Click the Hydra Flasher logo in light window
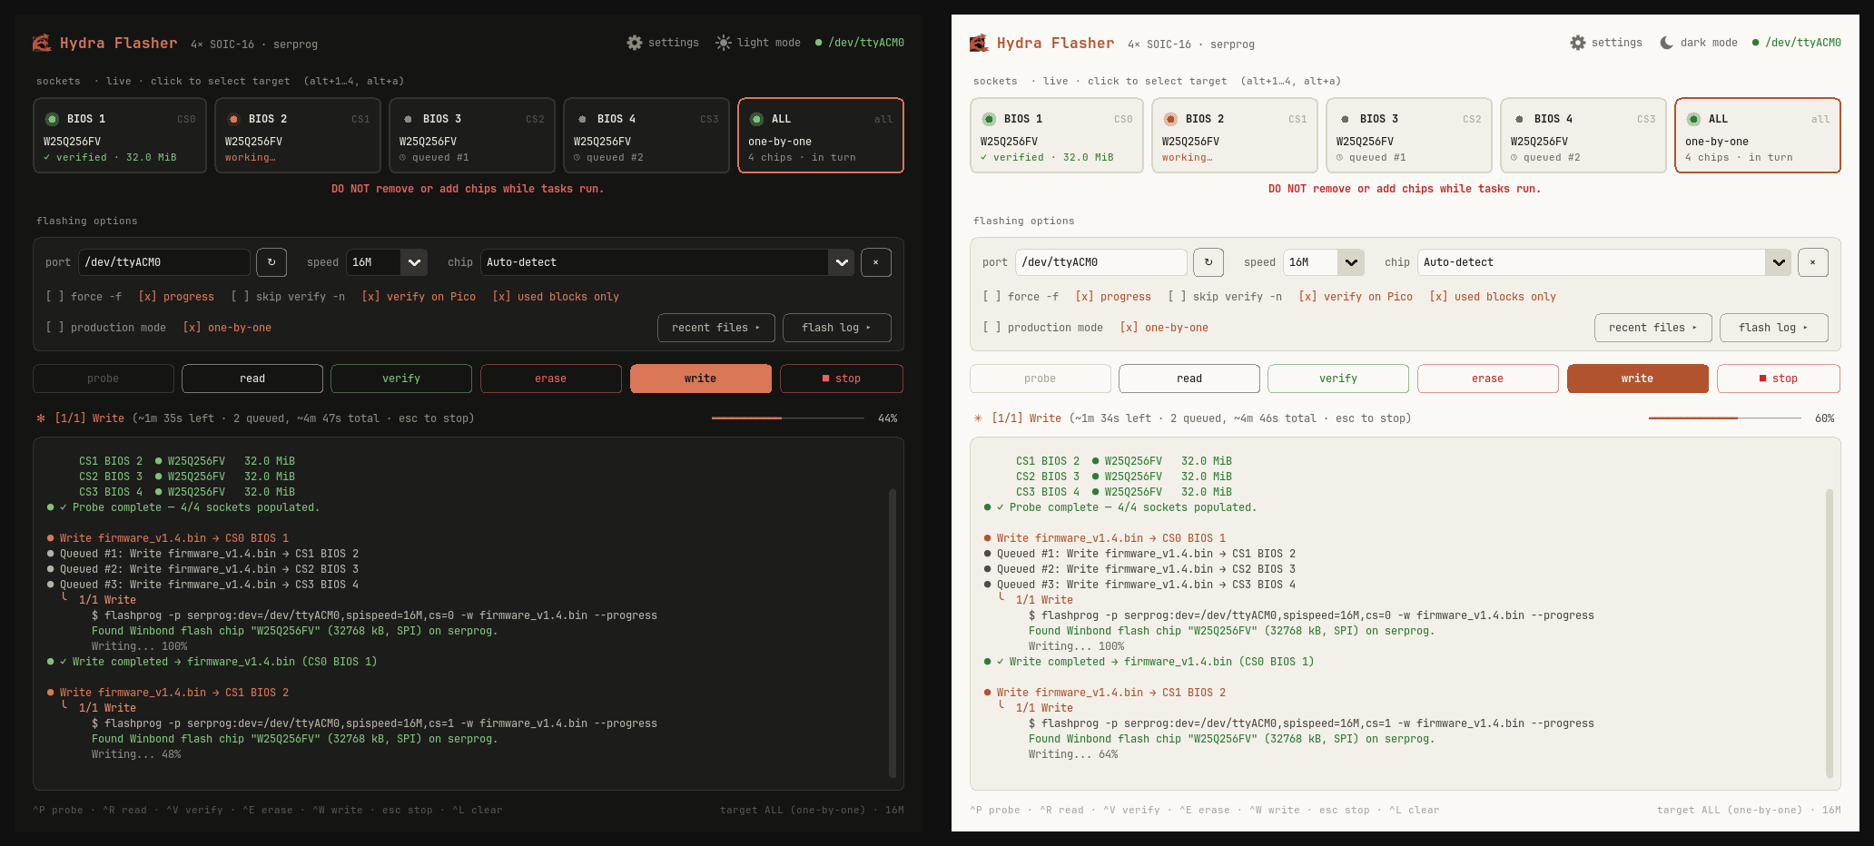 pos(979,43)
